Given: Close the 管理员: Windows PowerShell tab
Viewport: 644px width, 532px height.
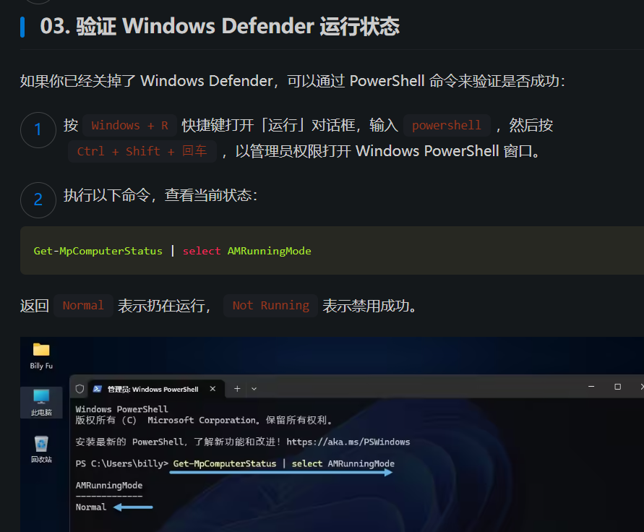Looking at the screenshot, I should coord(212,389).
